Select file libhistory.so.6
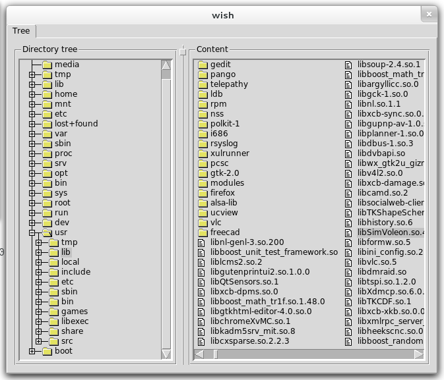This screenshot has width=444, height=380. [x=385, y=222]
